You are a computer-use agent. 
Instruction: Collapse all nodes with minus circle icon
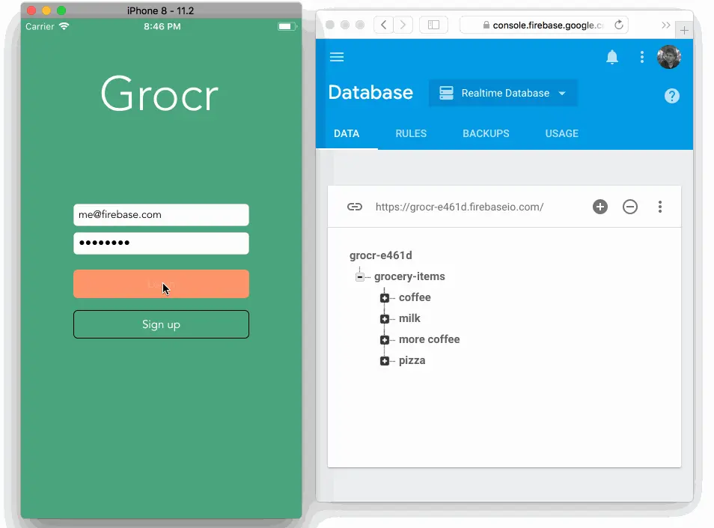click(629, 207)
